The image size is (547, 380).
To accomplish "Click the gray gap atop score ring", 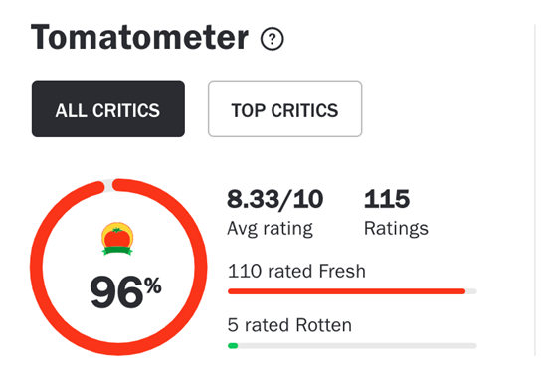I will click(x=108, y=185).
